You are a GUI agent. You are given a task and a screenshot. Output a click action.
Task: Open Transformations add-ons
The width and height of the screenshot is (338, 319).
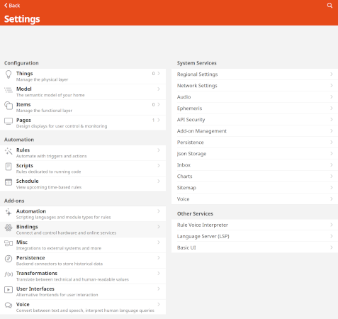click(x=83, y=276)
